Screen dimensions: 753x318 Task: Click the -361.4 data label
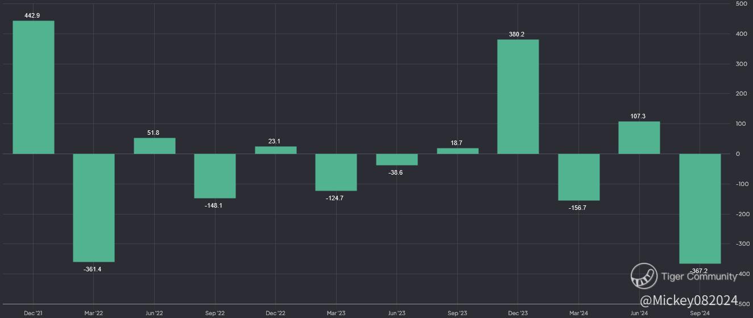(92, 269)
